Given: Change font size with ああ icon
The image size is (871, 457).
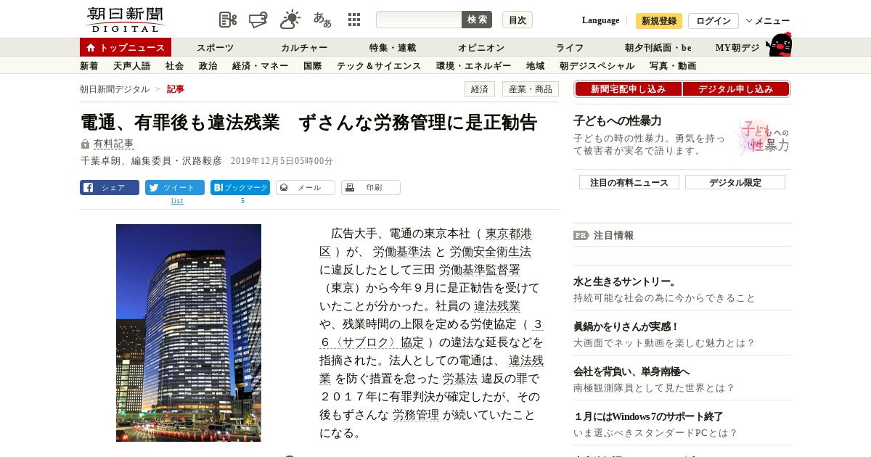Looking at the screenshot, I should tap(322, 20).
